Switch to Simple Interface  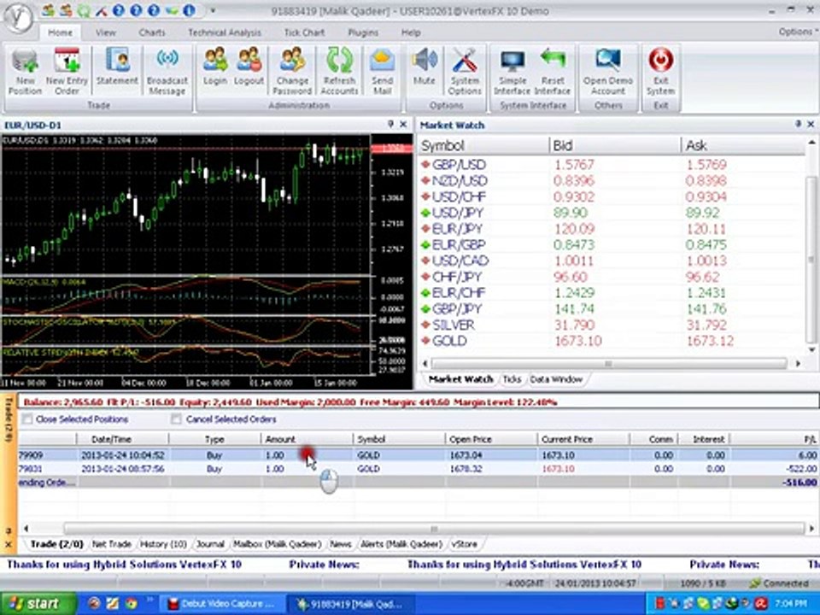tap(512, 72)
